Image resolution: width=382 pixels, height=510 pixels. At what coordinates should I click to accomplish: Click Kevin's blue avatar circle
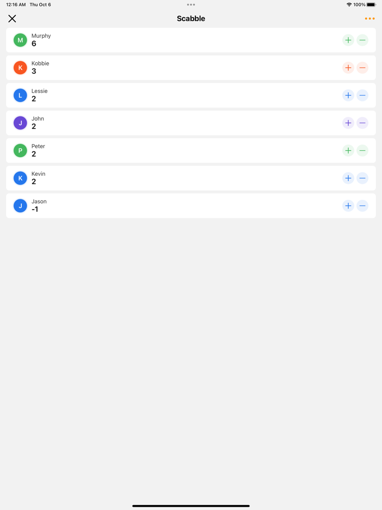pos(20,178)
